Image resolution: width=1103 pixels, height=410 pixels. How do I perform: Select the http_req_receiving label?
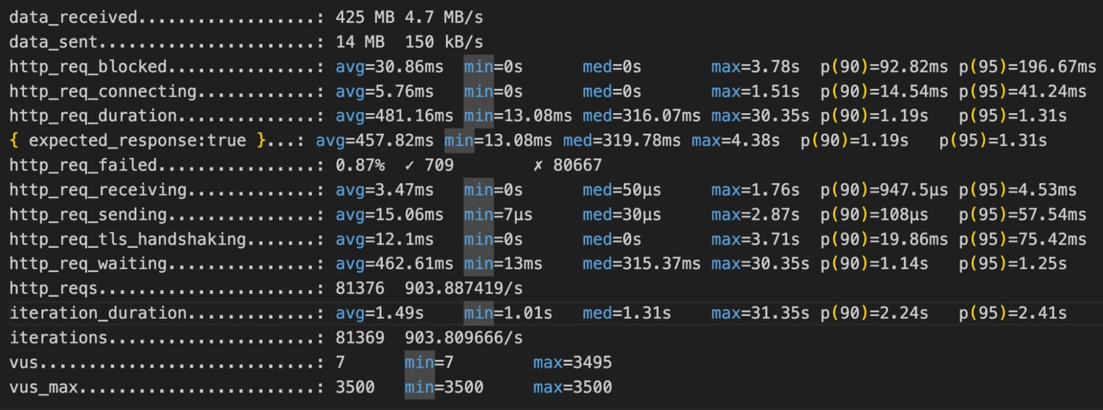(x=98, y=190)
